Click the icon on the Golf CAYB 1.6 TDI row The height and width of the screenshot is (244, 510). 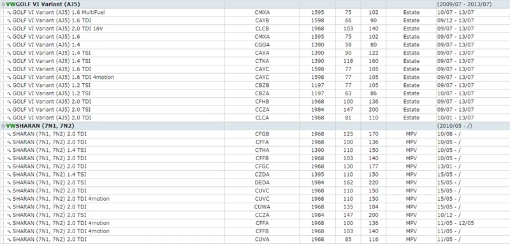click(9, 20)
